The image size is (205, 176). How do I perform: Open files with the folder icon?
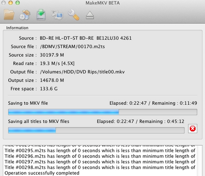pos(9,15)
